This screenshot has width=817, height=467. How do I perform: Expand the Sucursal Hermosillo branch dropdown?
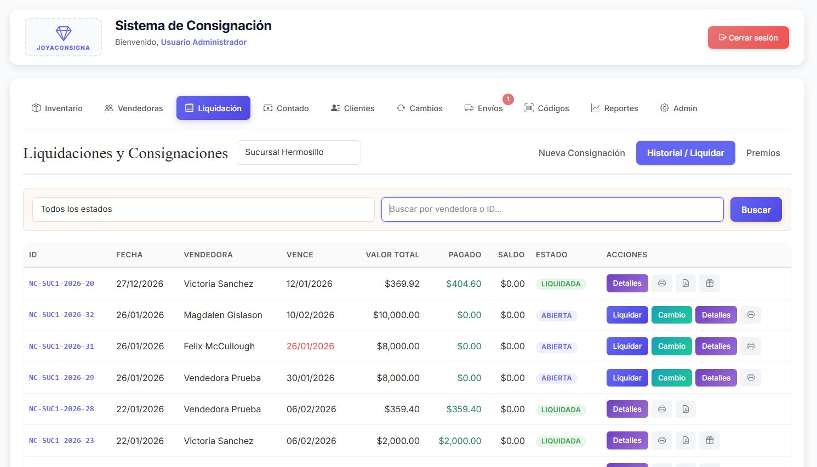[x=299, y=152]
